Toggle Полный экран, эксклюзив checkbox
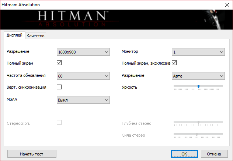This screenshot has height=161, width=233. pyautogui.click(x=174, y=63)
